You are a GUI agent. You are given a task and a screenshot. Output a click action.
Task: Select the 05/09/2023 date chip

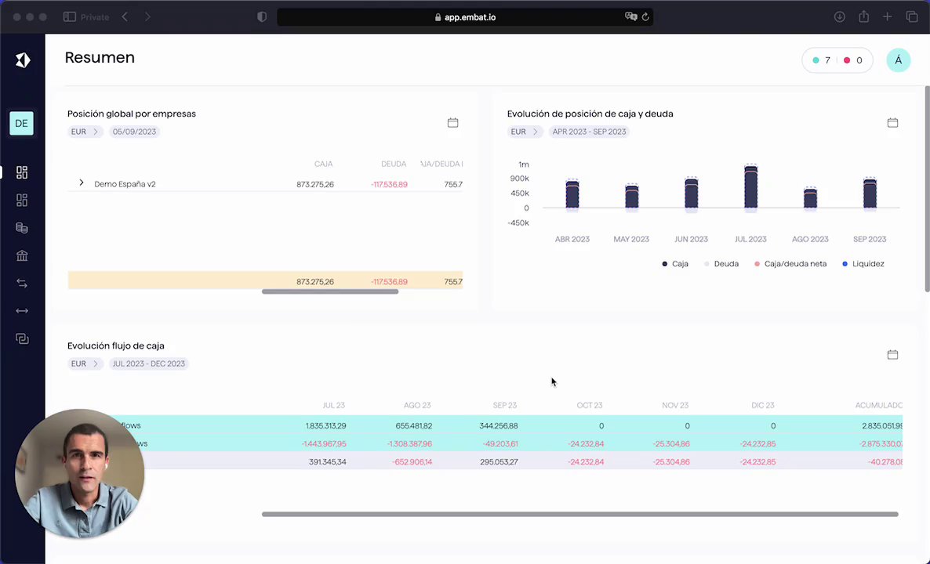134,132
